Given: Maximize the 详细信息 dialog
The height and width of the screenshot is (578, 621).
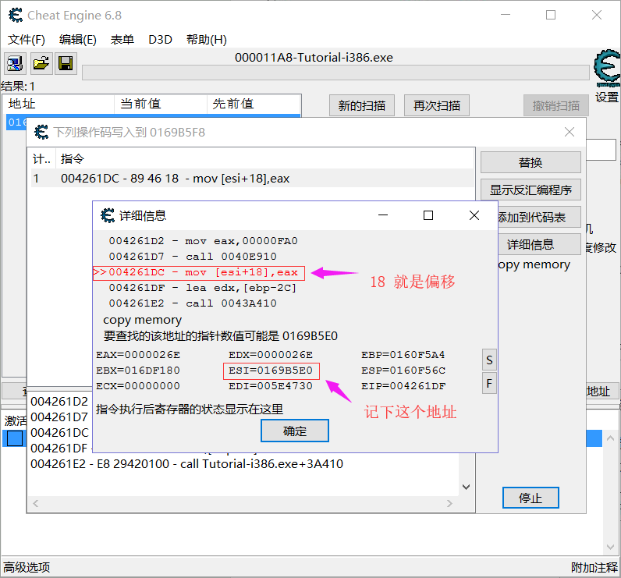Looking at the screenshot, I should tap(428, 215).
